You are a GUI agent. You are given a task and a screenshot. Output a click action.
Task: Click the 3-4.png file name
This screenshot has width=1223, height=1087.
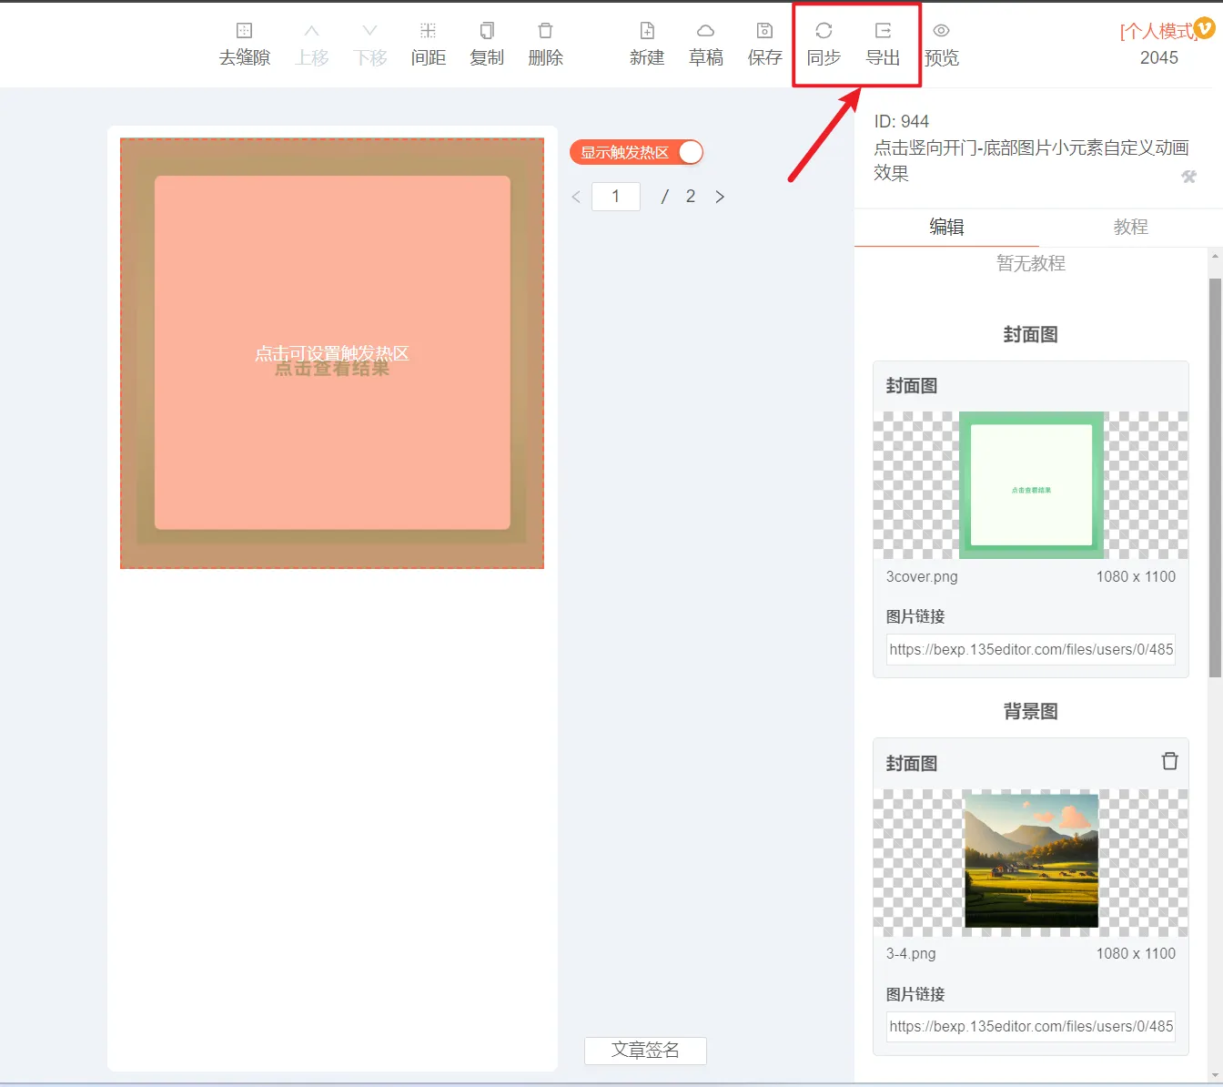pyautogui.click(x=911, y=954)
